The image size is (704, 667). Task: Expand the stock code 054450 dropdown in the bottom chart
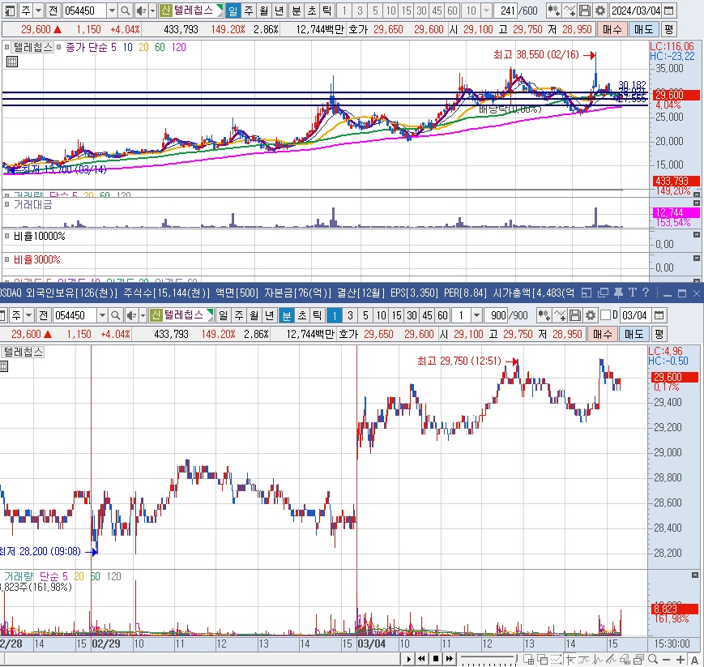[x=102, y=315]
